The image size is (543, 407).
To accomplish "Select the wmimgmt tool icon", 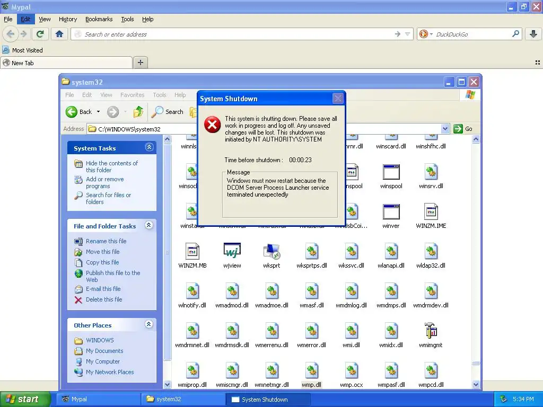I will click(x=431, y=330).
